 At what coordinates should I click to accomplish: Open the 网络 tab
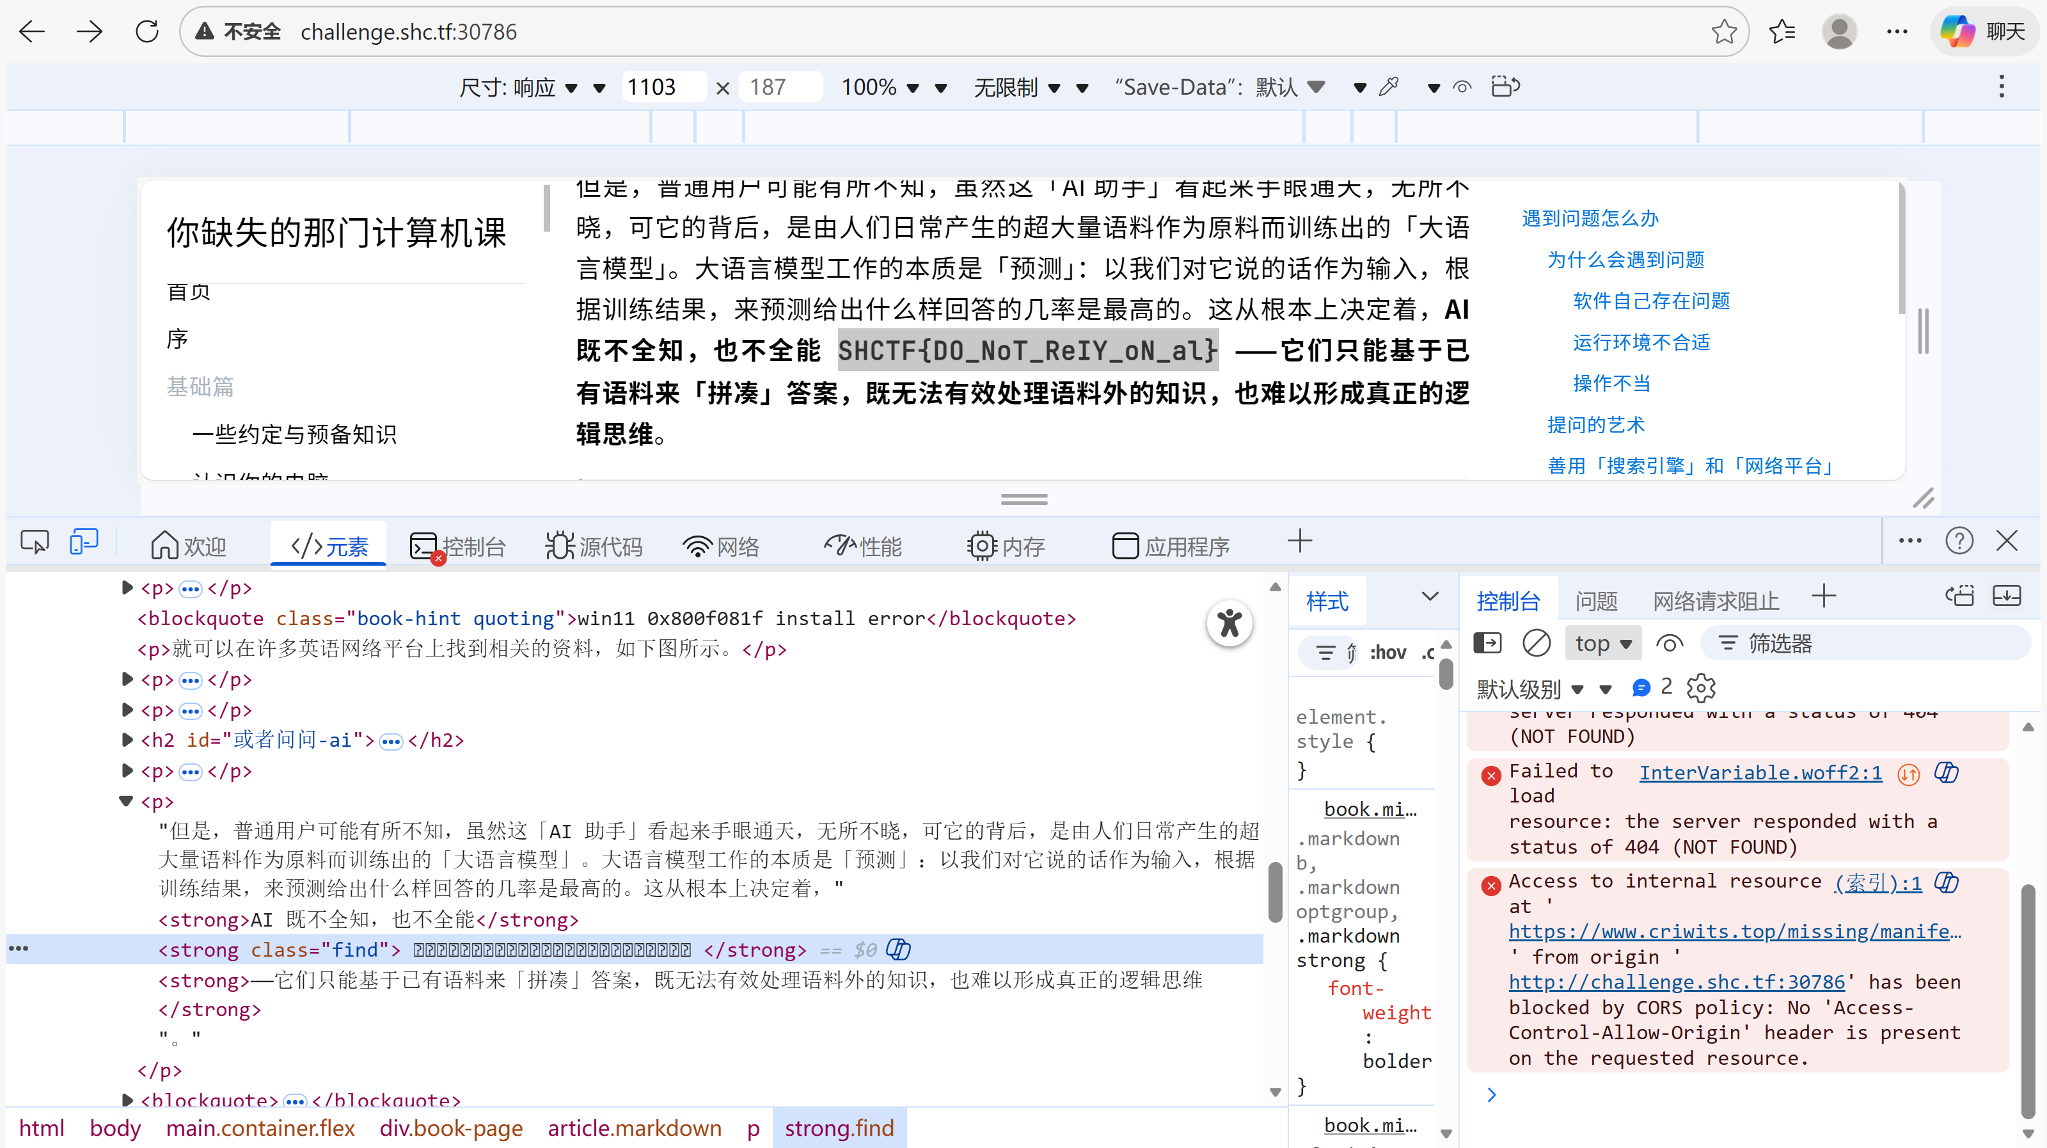[x=721, y=545]
